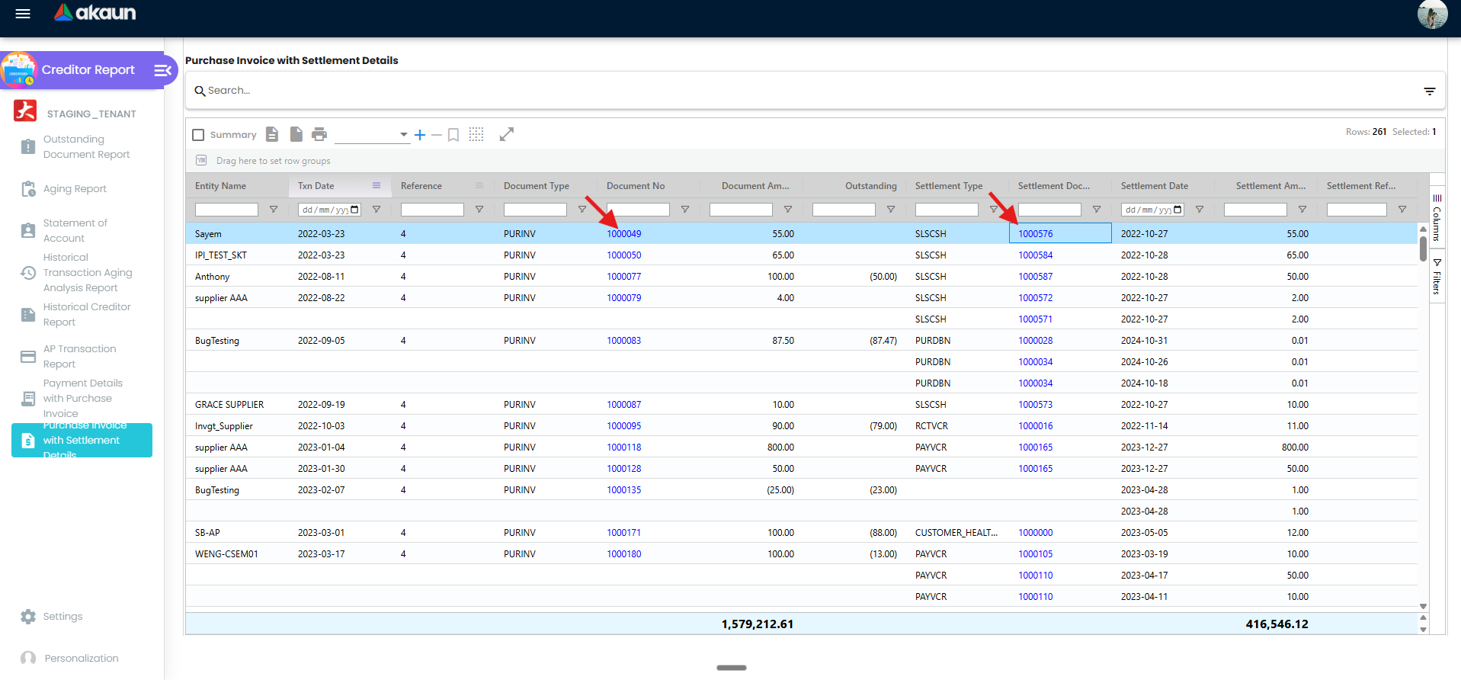The image size is (1461, 680).
Task: Open Historical Transaction Aging Analysis Report
Action: pyautogui.click(x=88, y=272)
